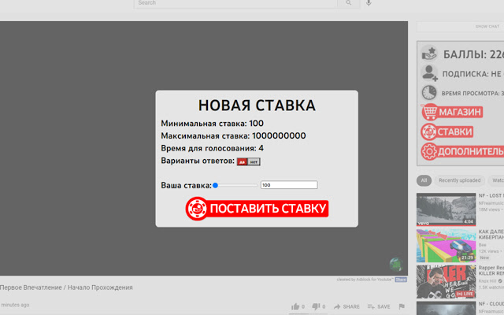The image size is (504, 315).
Task: Open the СТАВКИ bets section
Action: (447, 132)
